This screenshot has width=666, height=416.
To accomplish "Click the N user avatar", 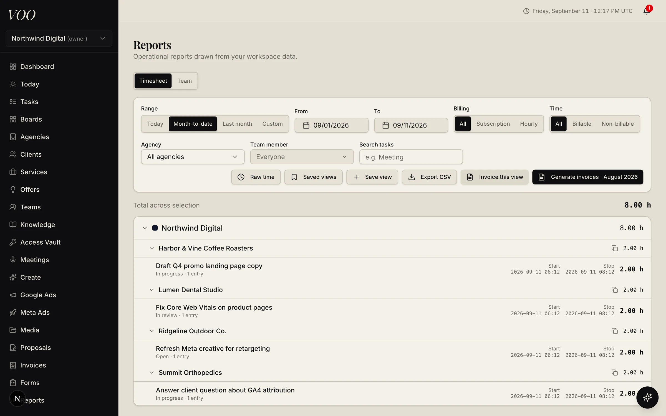I will pos(17,399).
